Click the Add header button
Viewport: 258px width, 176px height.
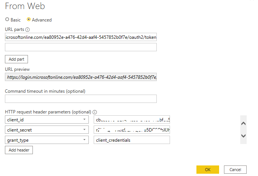19,150
